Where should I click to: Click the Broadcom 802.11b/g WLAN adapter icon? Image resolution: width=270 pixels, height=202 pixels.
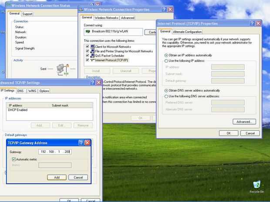point(88,32)
